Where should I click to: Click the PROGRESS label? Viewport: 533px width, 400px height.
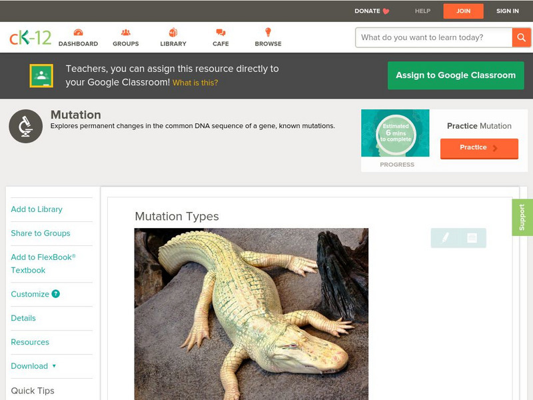397,165
